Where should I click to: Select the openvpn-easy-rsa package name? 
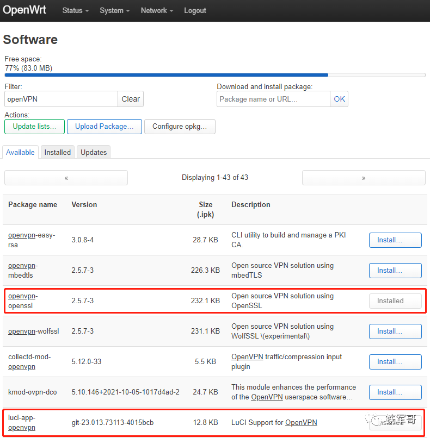(x=32, y=240)
